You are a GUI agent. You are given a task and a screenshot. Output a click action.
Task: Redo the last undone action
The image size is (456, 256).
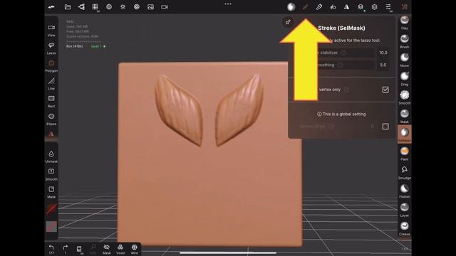click(65, 249)
